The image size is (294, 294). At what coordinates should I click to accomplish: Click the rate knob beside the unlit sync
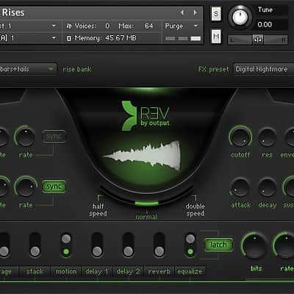pyautogui.click(x=26, y=137)
